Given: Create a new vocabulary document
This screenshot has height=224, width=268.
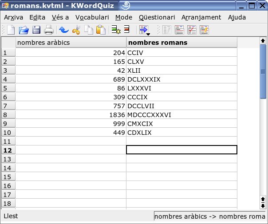Looking at the screenshot, I should [x=11, y=30].
